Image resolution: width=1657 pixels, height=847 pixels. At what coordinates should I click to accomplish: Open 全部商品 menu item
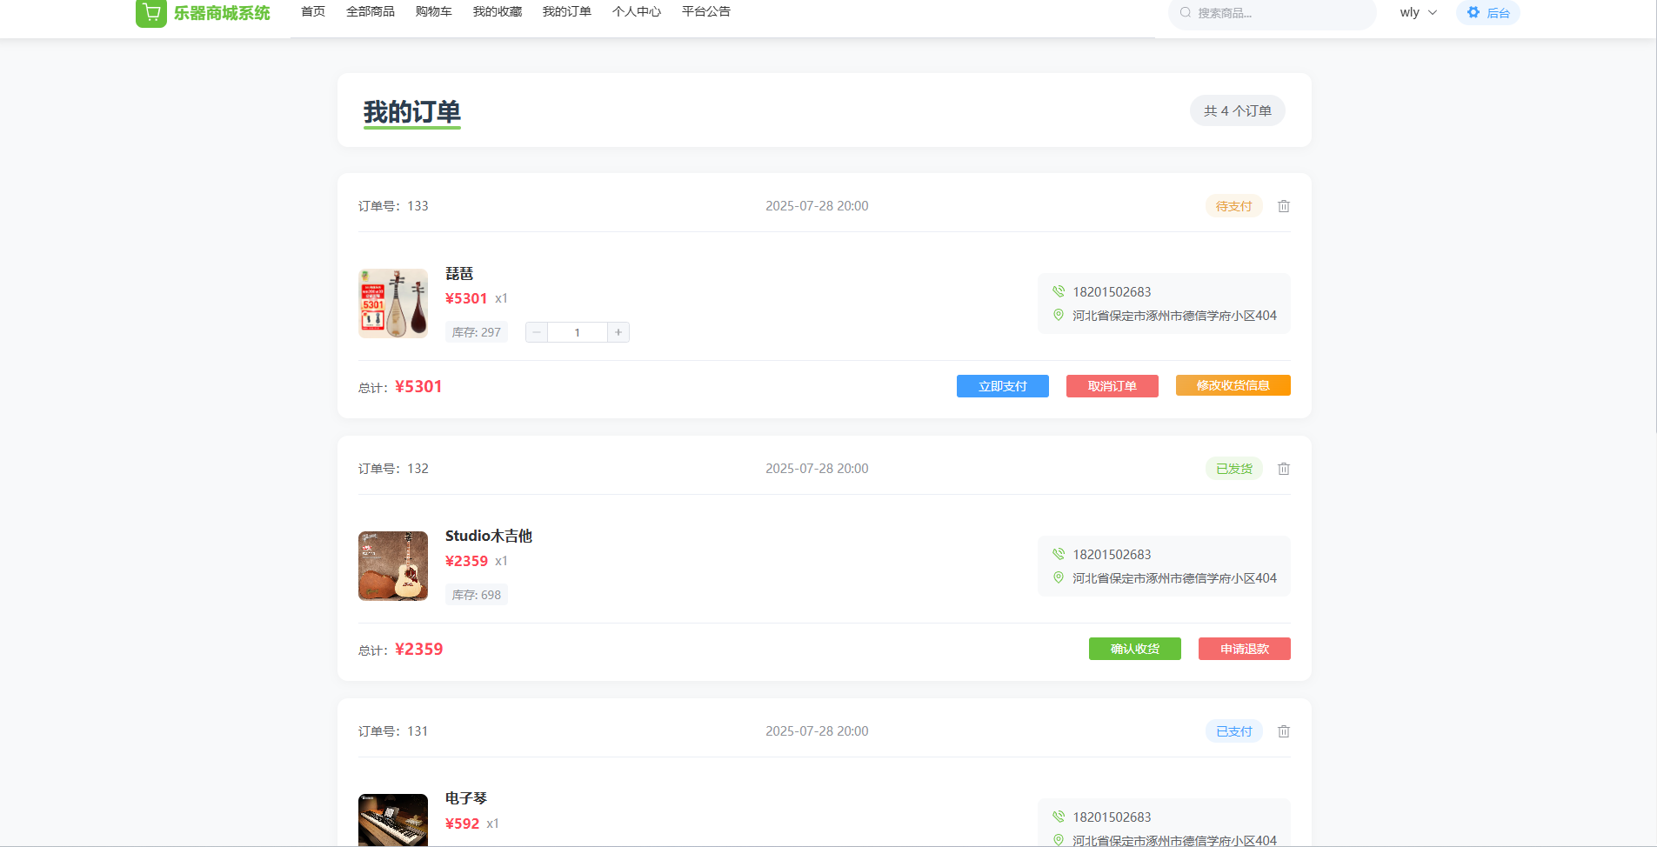coord(370,11)
